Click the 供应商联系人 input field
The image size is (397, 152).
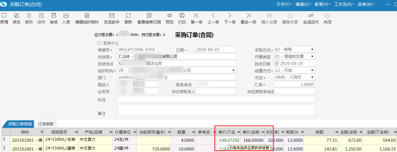pos(216,91)
